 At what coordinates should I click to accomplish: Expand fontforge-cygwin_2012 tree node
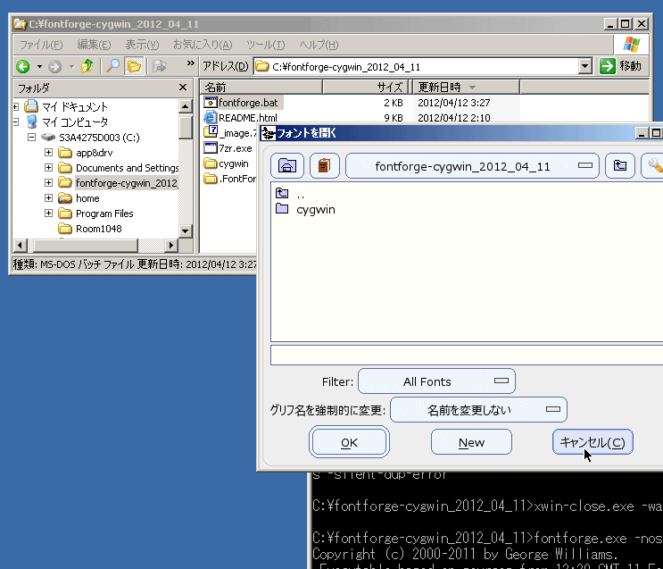pyautogui.click(x=48, y=182)
